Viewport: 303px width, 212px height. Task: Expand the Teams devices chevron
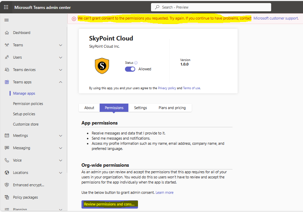61,70
